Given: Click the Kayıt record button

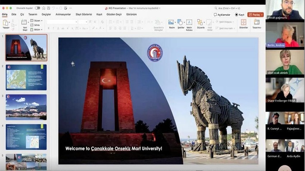Looking at the screenshot, I should [x=239, y=15].
